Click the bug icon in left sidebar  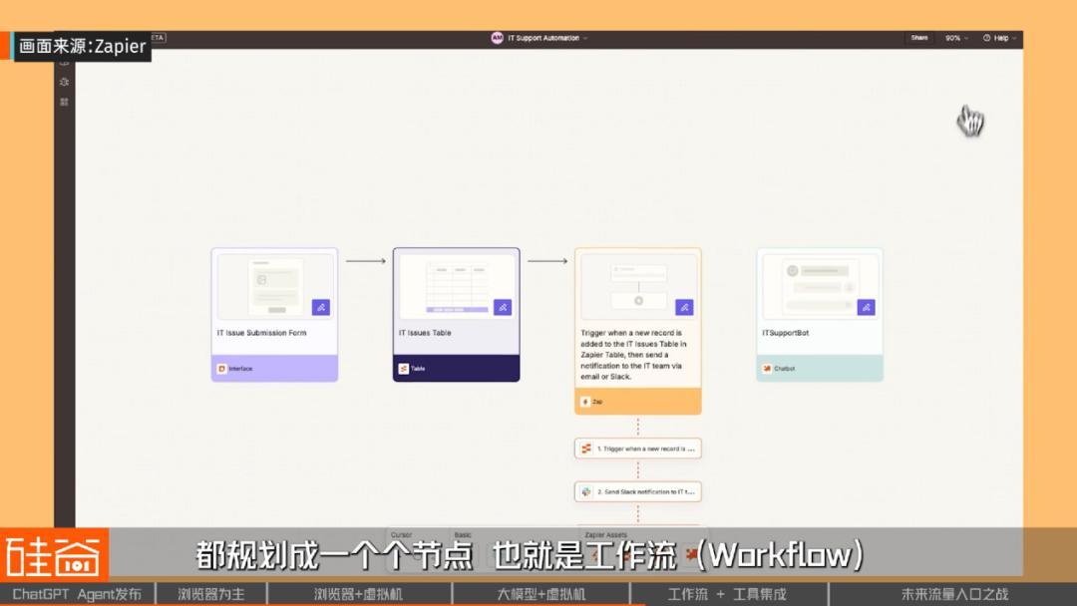click(64, 82)
